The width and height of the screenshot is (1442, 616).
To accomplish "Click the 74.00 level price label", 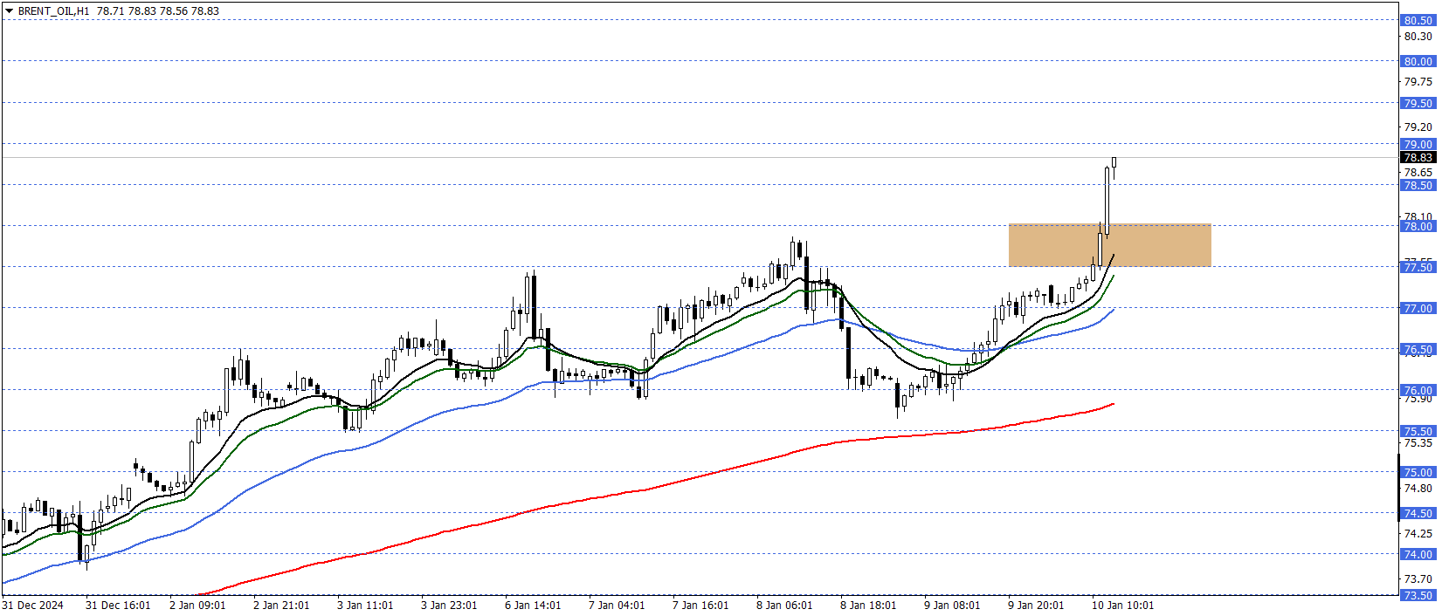I will tap(1418, 554).
